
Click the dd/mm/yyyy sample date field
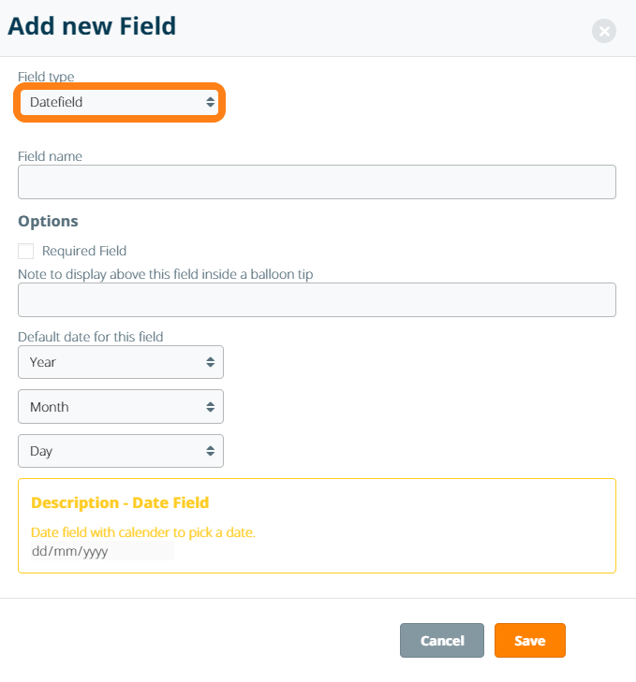[102, 551]
